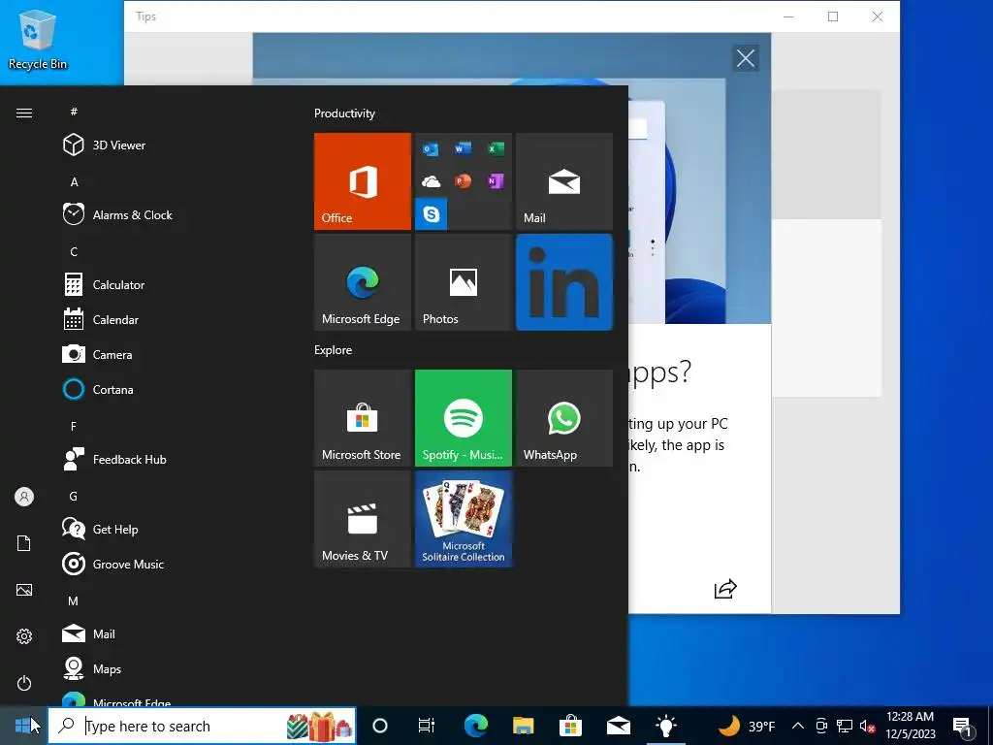Open Microsoft Solitaire Collection tile
Image resolution: width=993 pixels, height=745 pixels.
point(463,519)
